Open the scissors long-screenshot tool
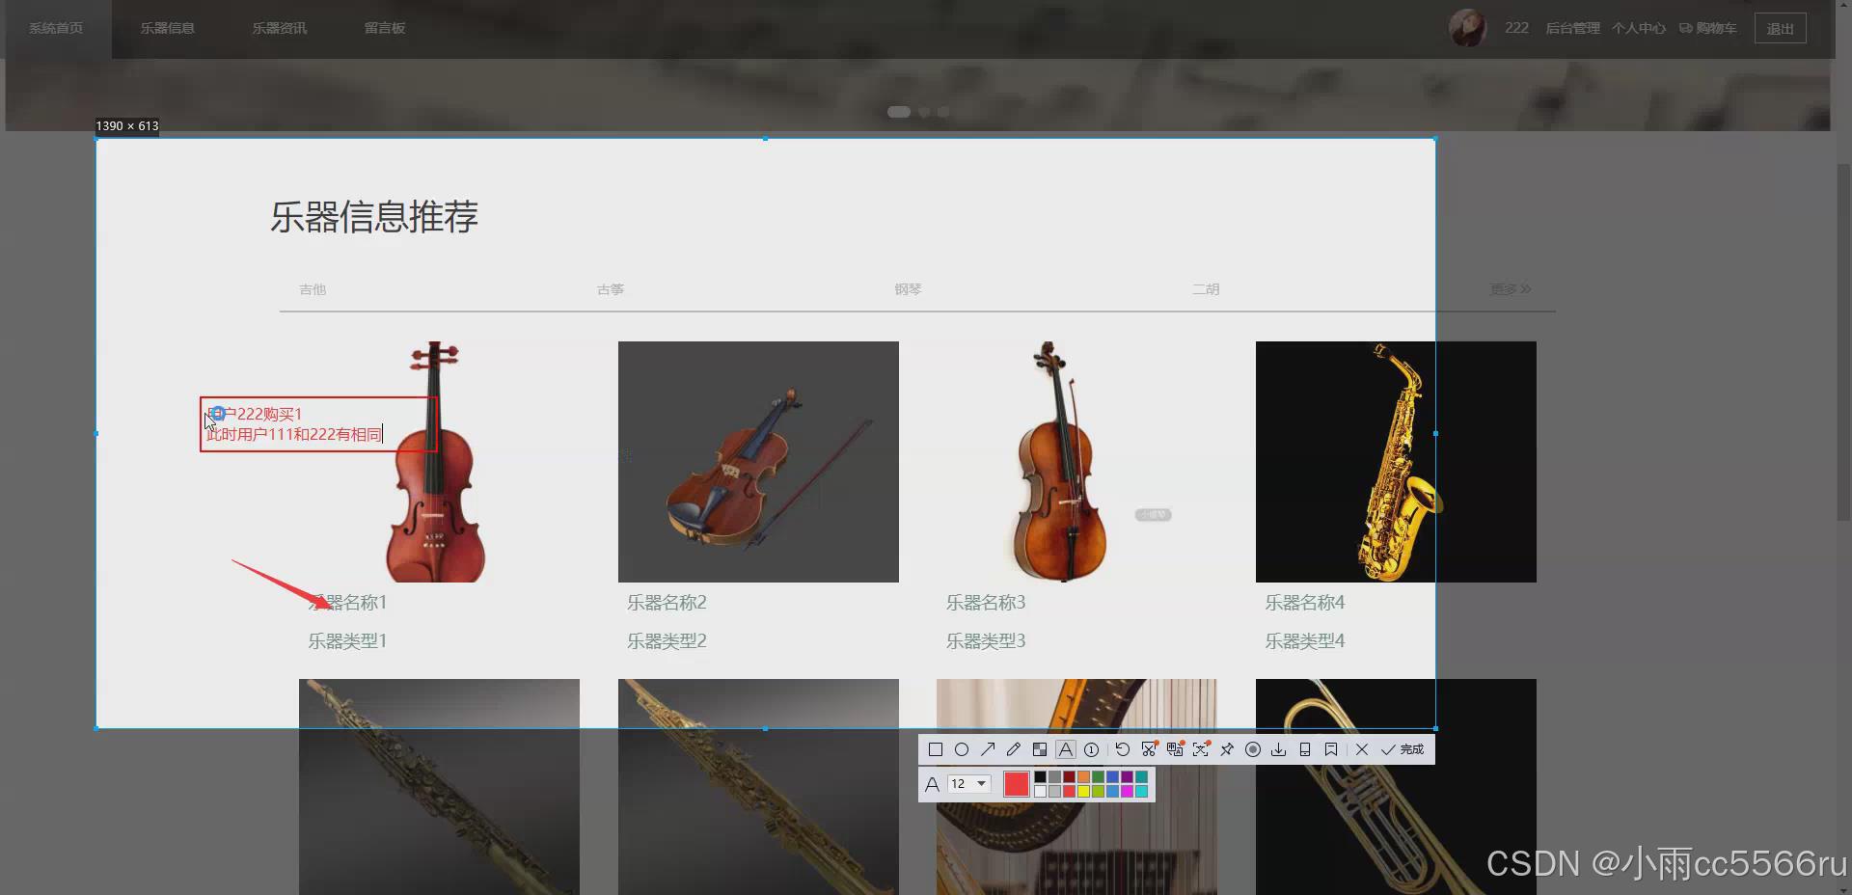Viewport: 1852px width, 895px height. point(1149,749)
